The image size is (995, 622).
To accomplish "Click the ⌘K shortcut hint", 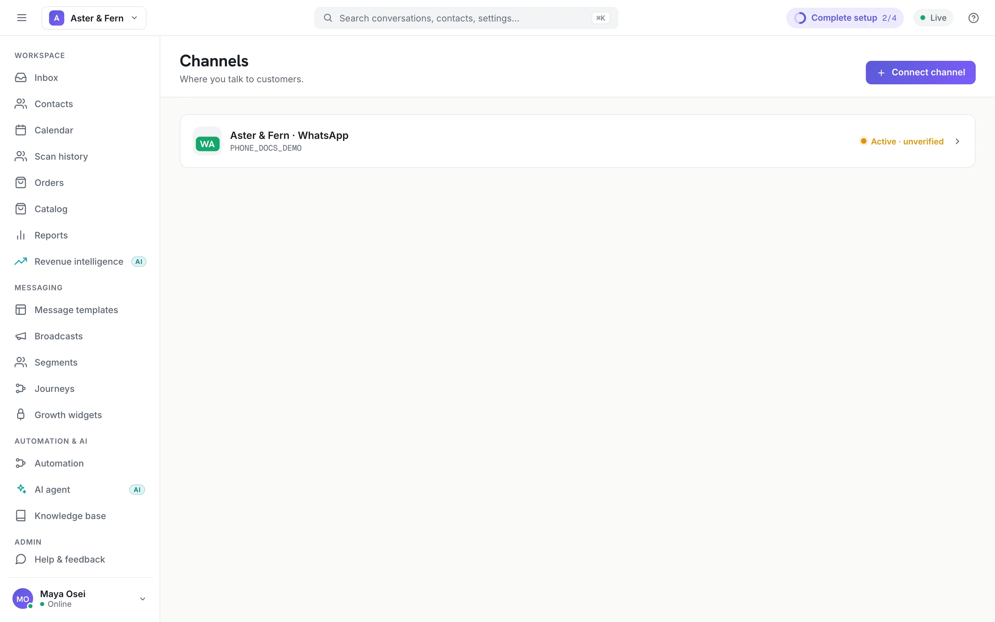I will tap(600, 18).
